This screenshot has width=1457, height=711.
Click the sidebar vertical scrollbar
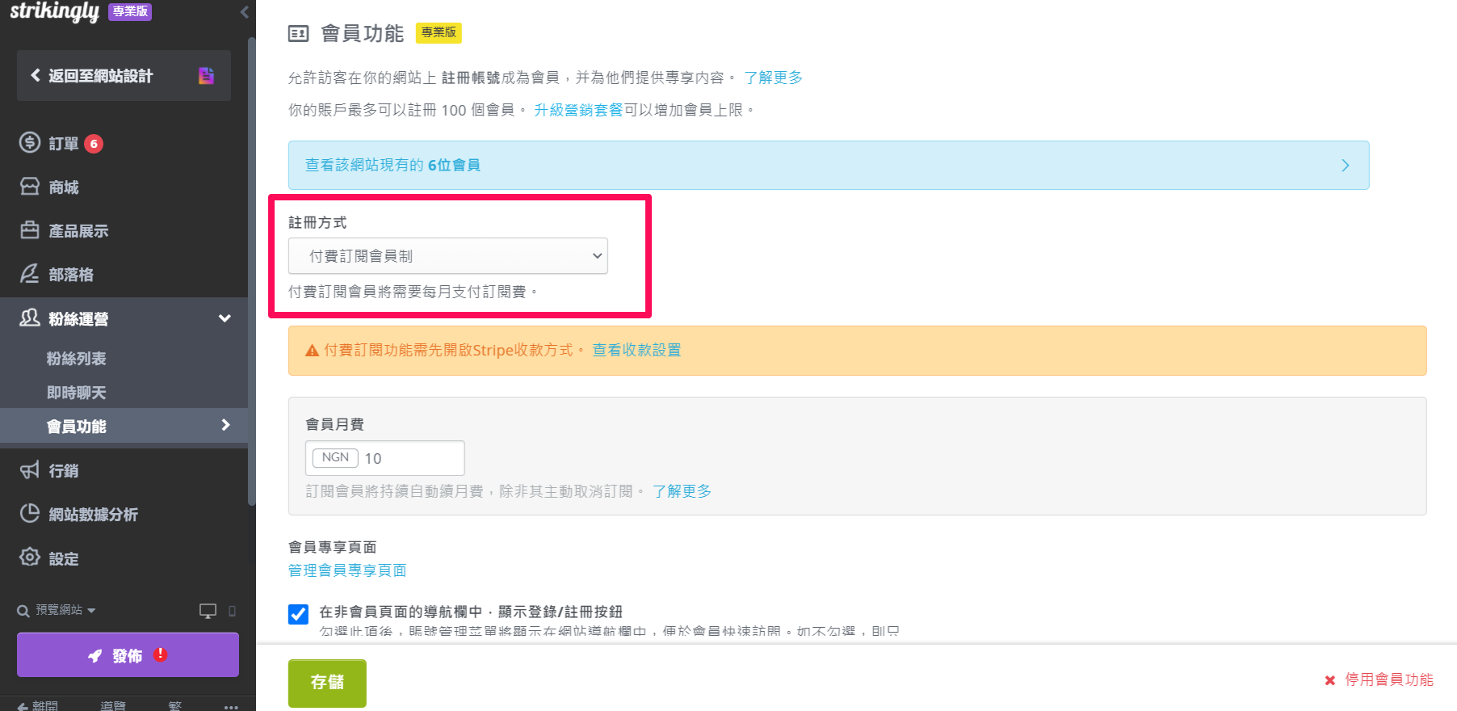coord(251,271)
